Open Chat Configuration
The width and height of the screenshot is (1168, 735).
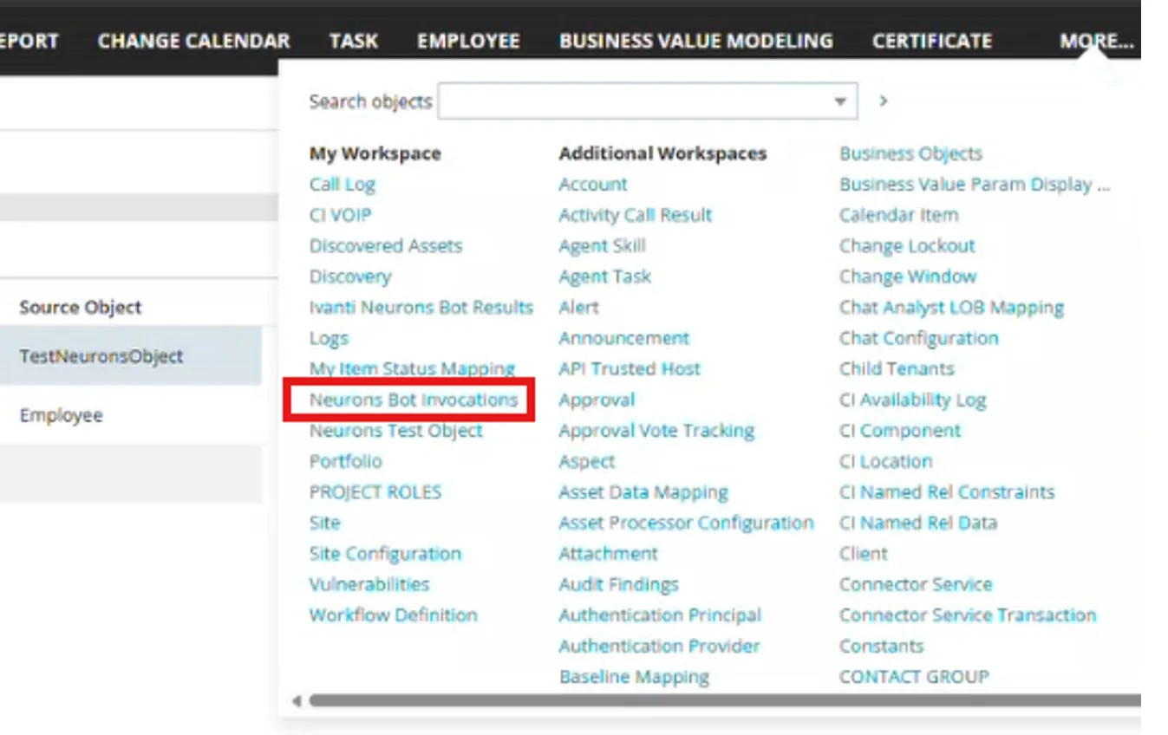coord(918,338)
